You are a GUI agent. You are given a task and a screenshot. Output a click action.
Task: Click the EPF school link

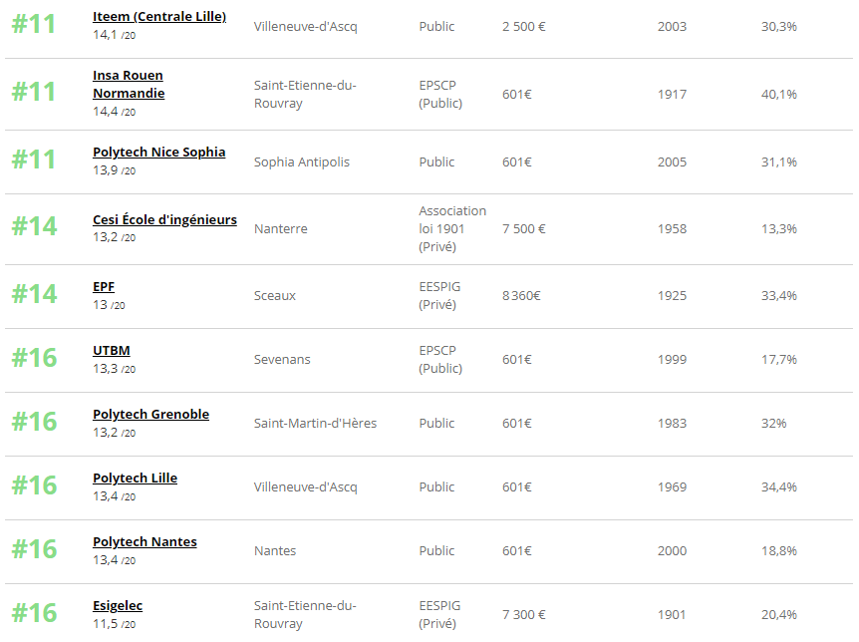[104, 287]
